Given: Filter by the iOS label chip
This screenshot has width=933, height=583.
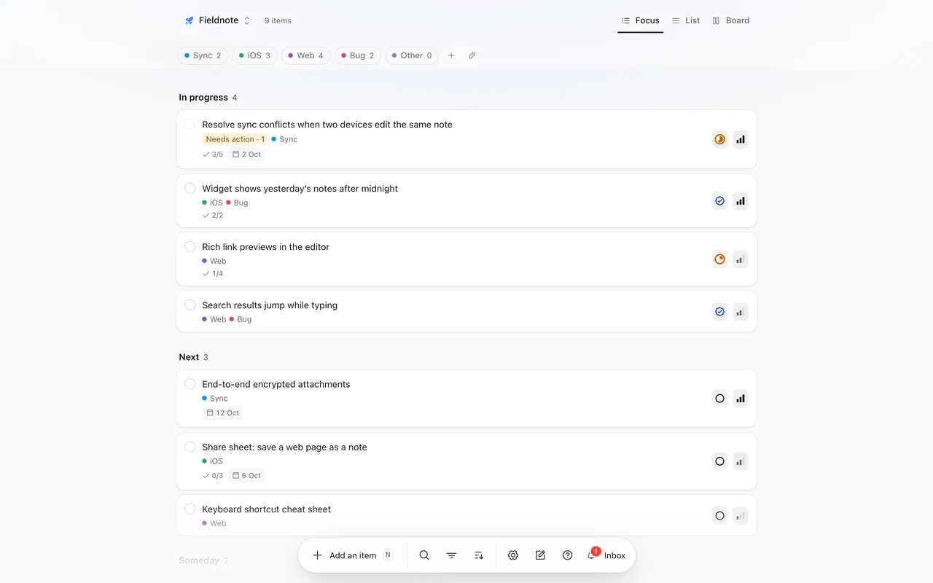Looking at the screenshot, I should point(254,55).
